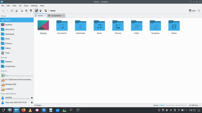
Task: Click the Copy toolbar icon
Action: click(26, 11)
